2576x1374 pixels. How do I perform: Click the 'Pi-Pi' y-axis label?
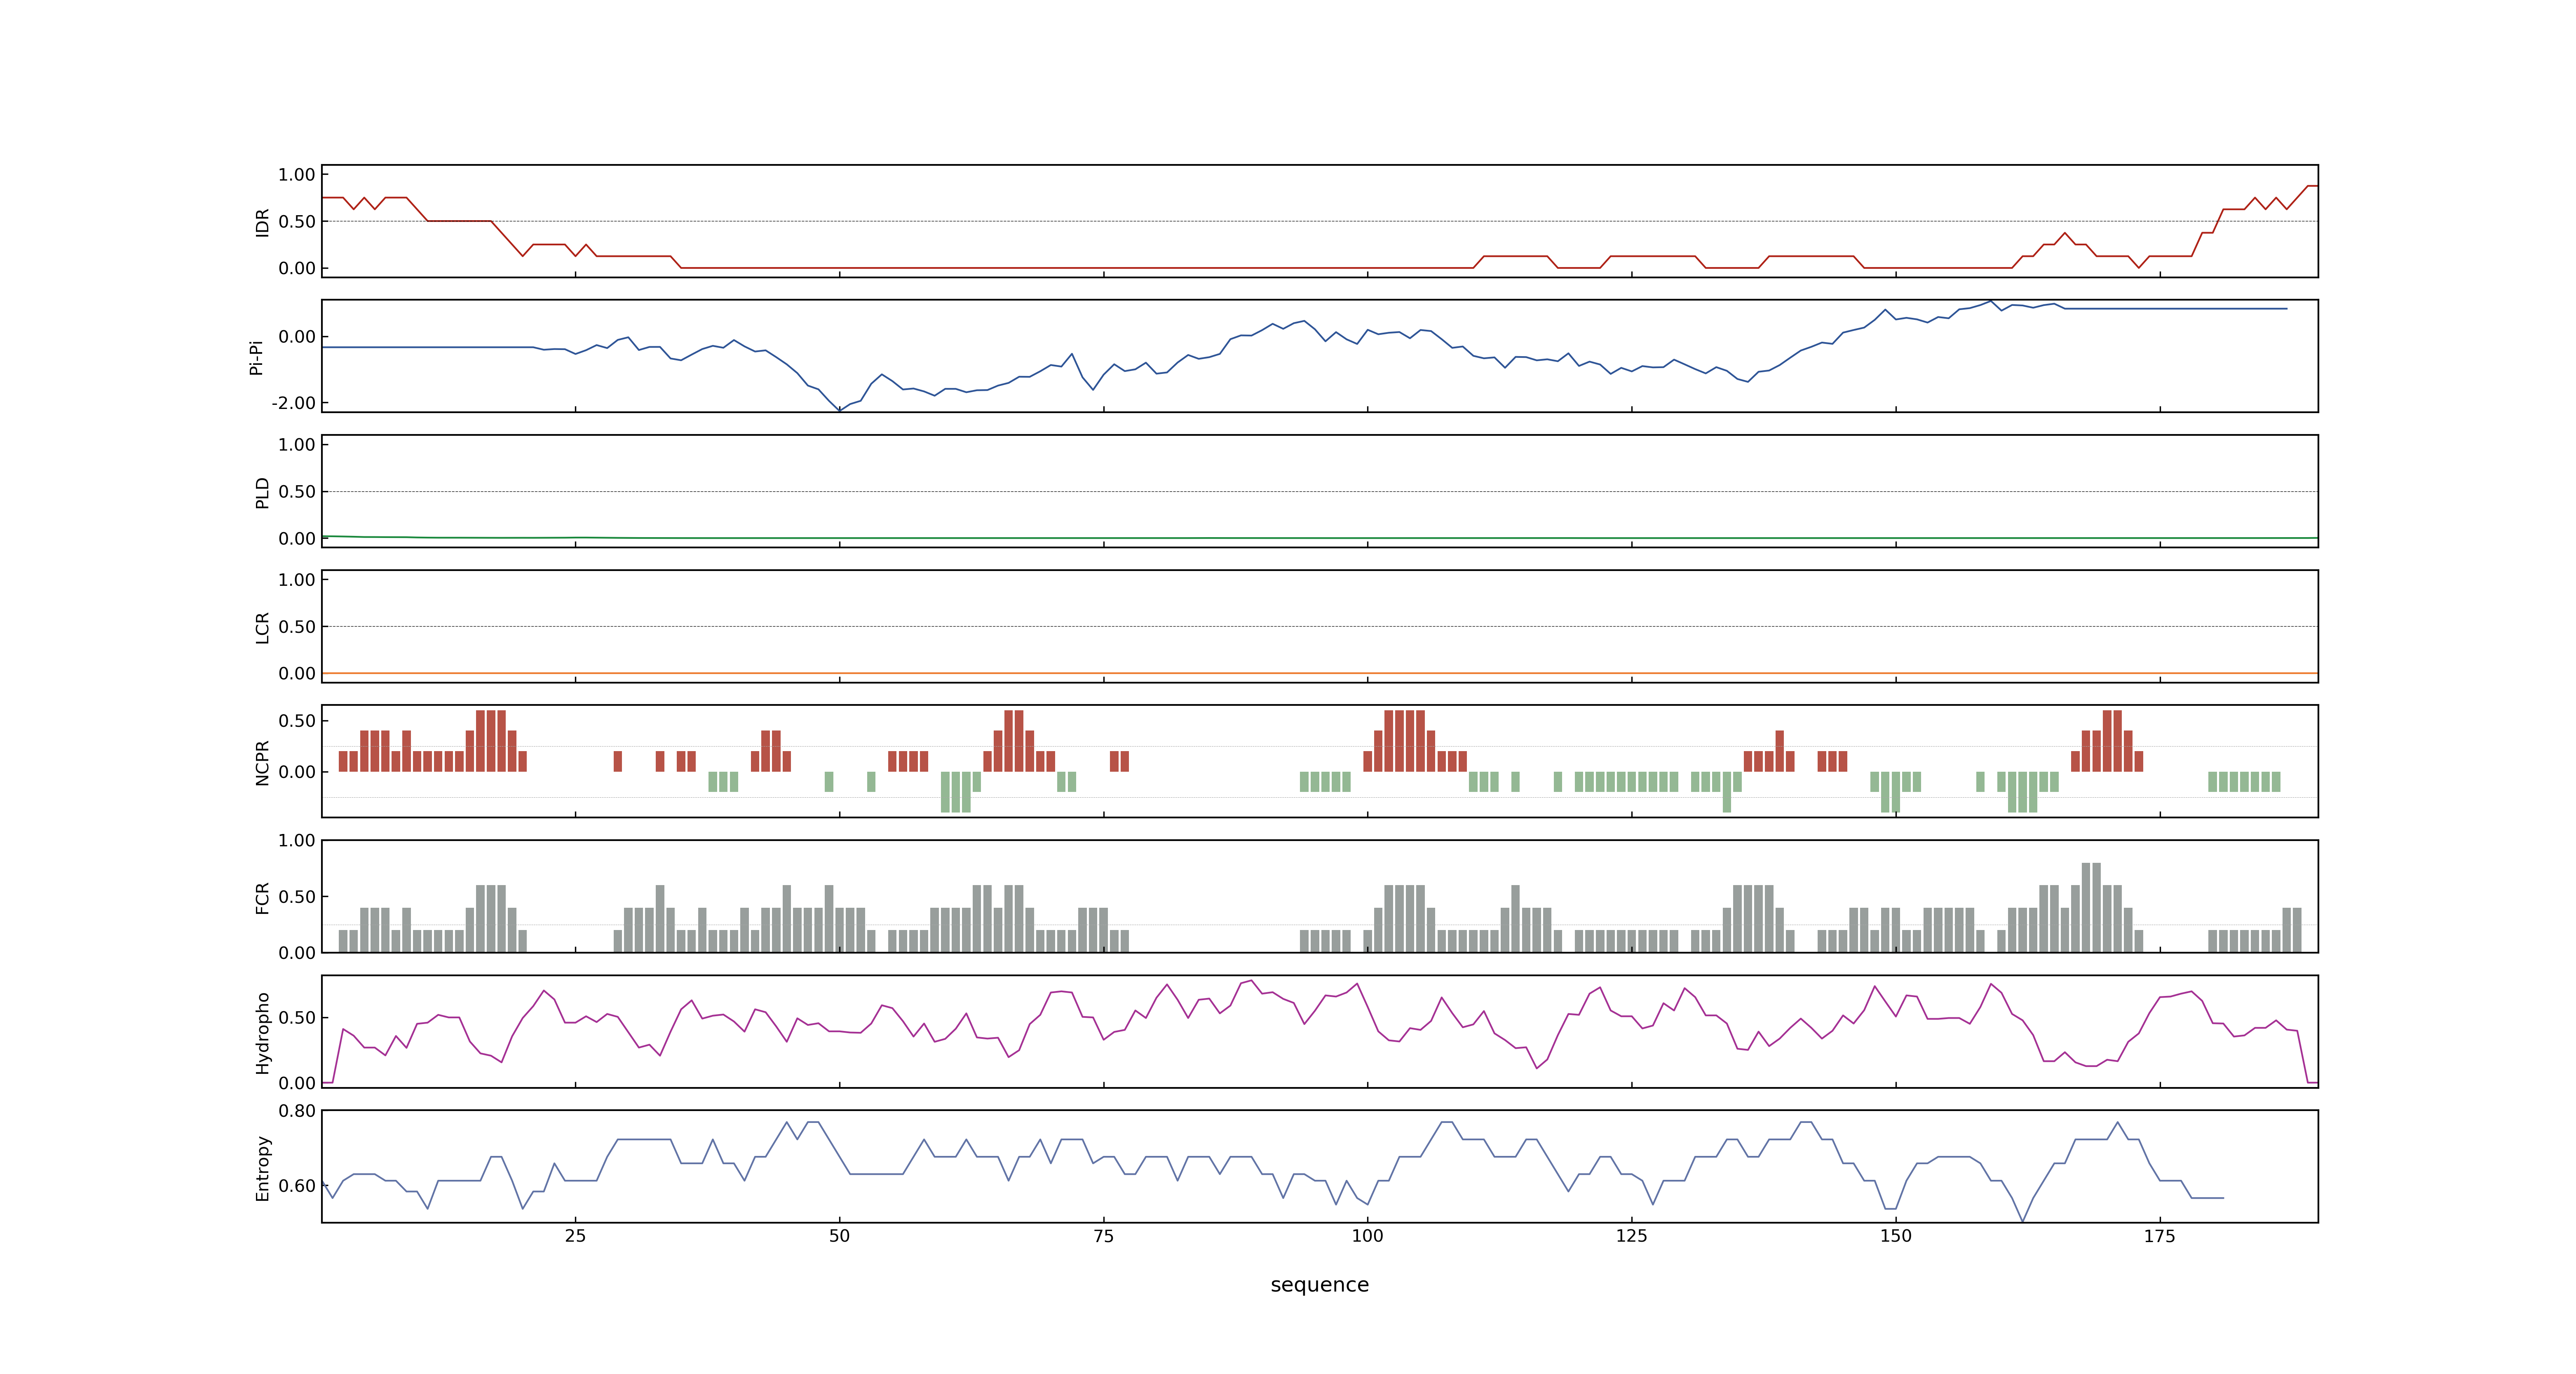click(256, 357)
